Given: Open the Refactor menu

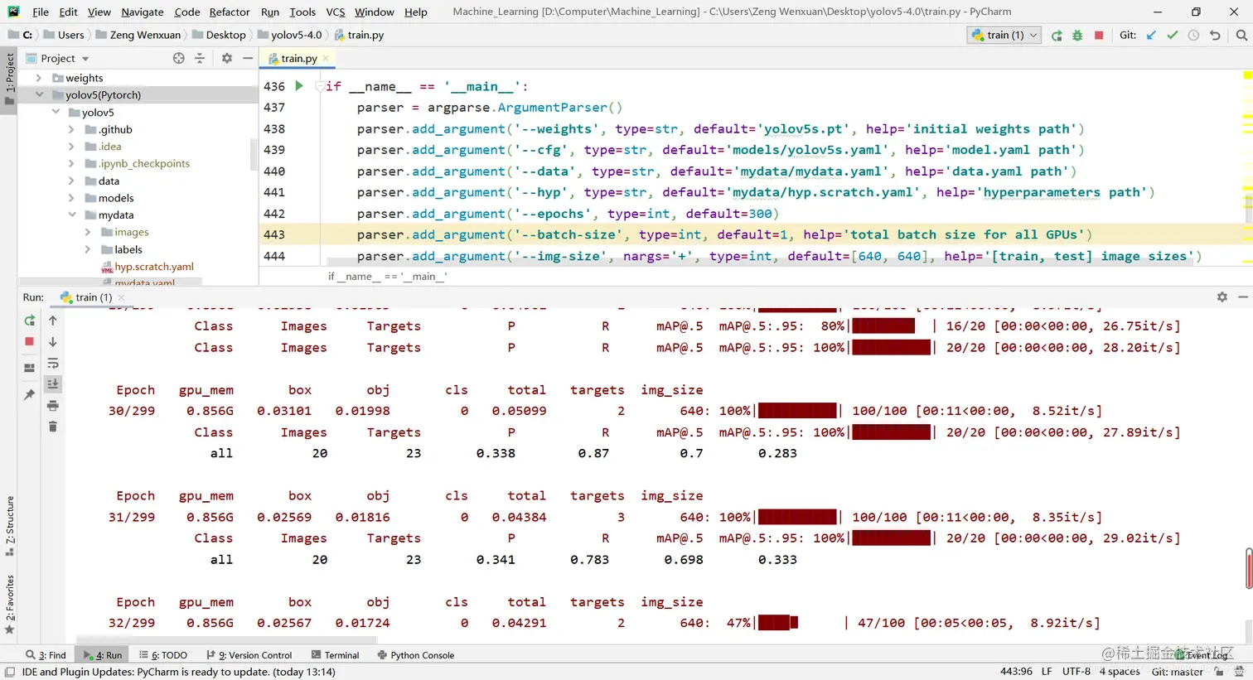Looking at the screenshot, I should point(230,12).
